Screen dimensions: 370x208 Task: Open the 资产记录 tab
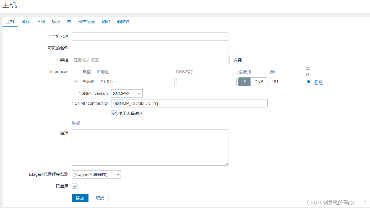[86, 21]
